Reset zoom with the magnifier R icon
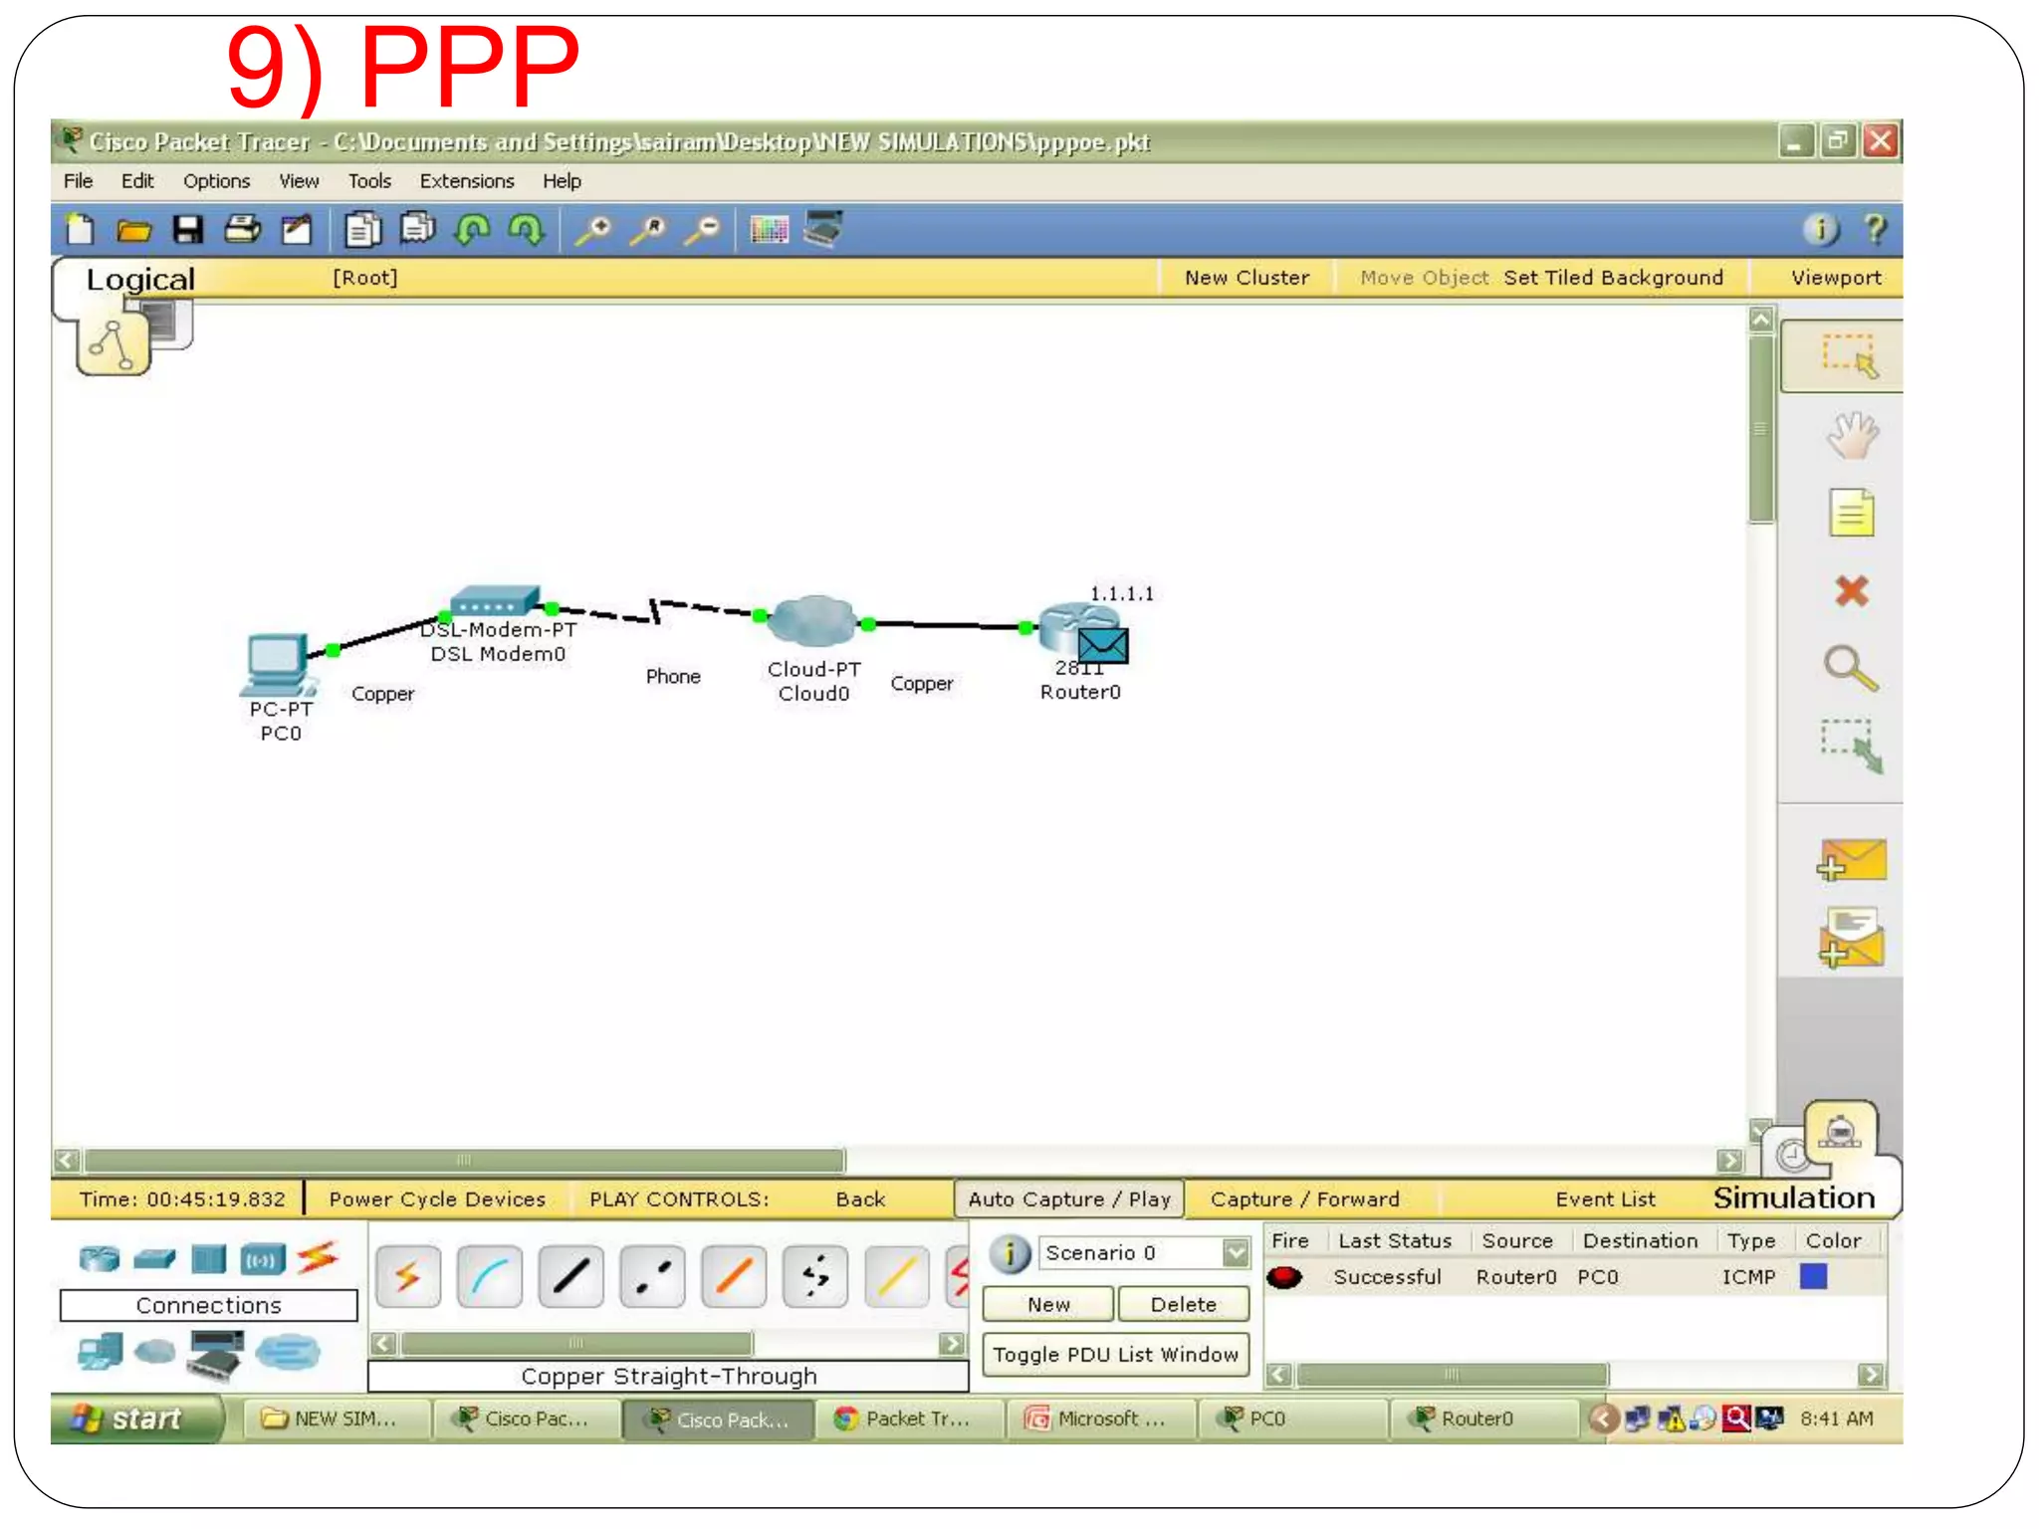 pyautogui.click(x=648, y=230)
